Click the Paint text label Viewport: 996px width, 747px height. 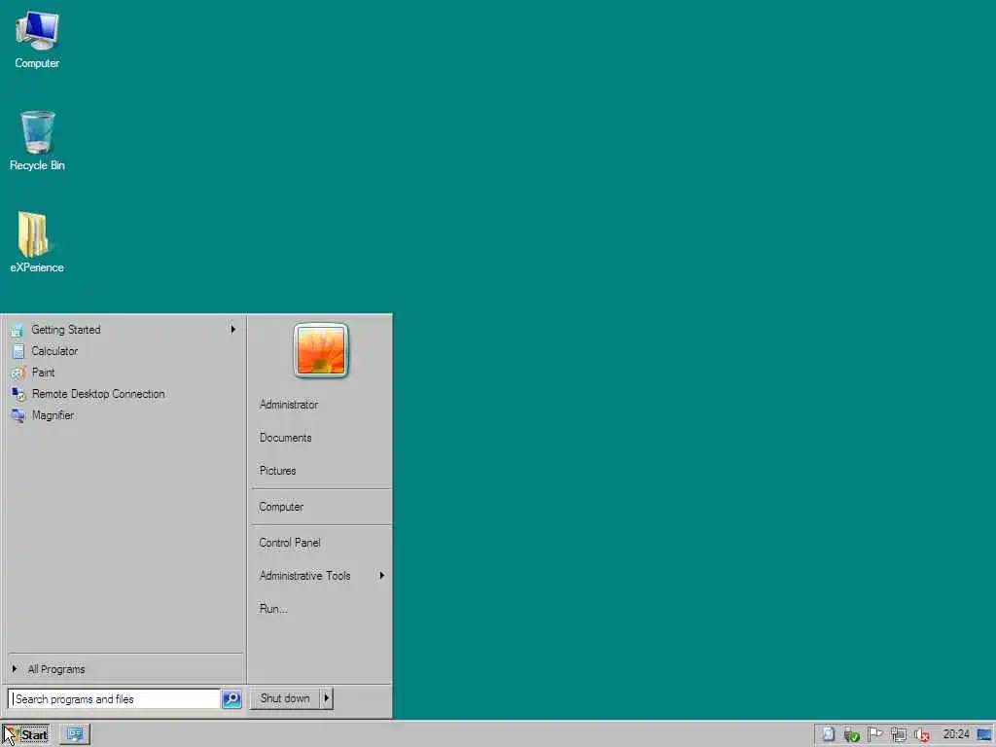pyautogui.click(x=43, y=373)
